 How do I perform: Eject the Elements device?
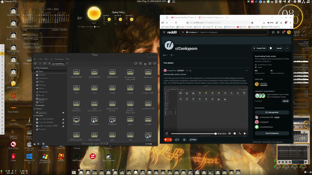click(63, 112)
